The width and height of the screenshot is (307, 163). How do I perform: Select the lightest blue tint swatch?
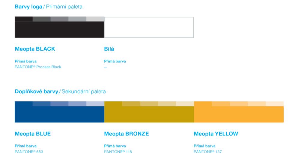click(95, 104)
